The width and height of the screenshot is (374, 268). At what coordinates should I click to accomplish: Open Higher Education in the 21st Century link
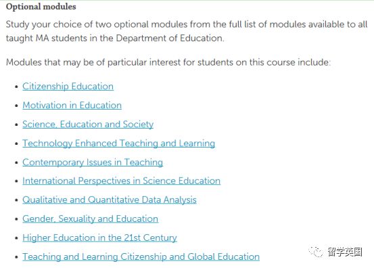[99, 238]
